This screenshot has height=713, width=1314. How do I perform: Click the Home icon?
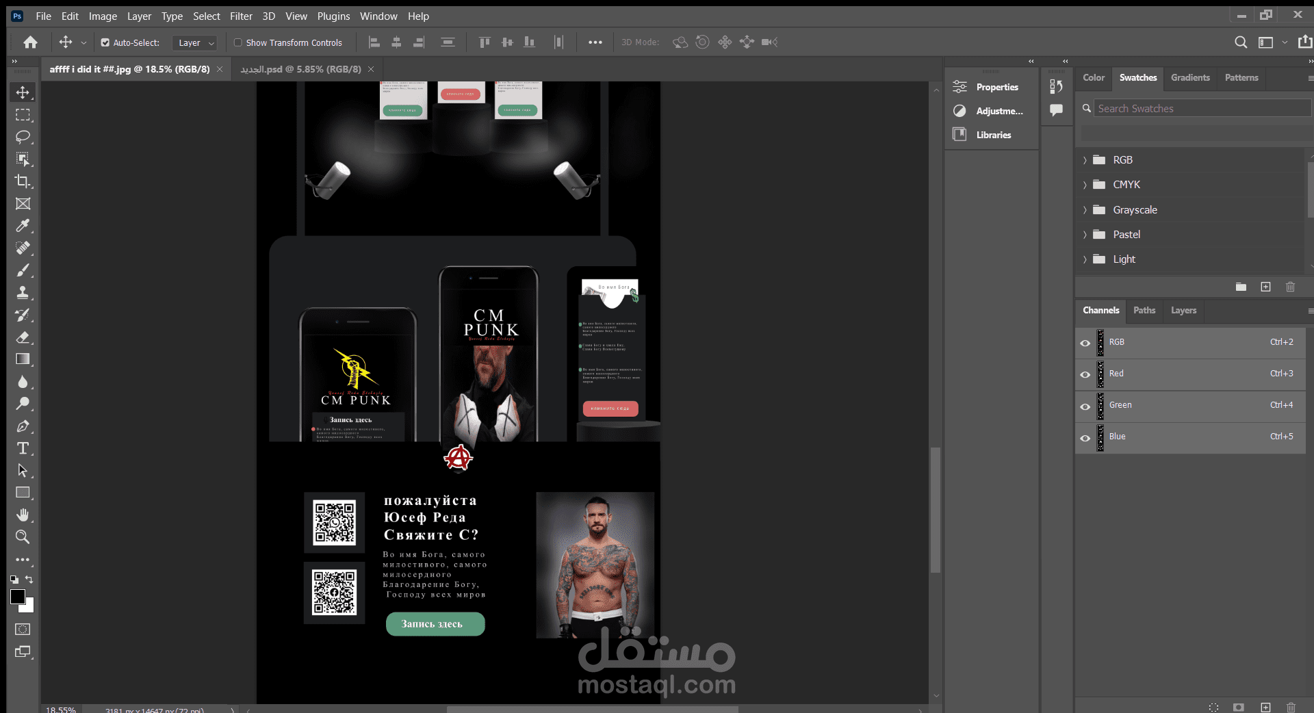(30, 42)
